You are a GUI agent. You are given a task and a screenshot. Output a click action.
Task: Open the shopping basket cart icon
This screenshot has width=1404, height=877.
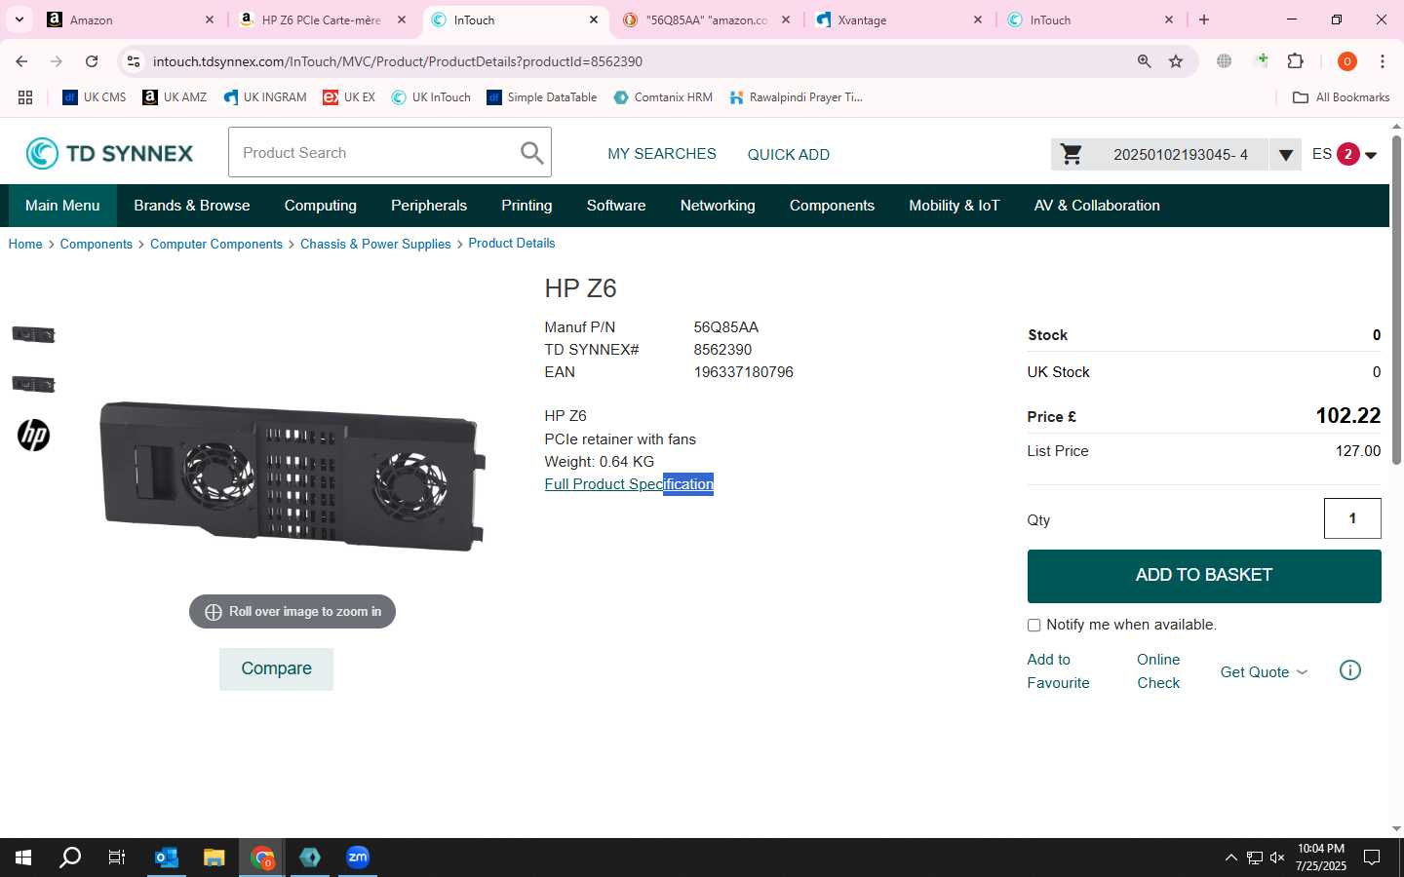pos(1072,154)
